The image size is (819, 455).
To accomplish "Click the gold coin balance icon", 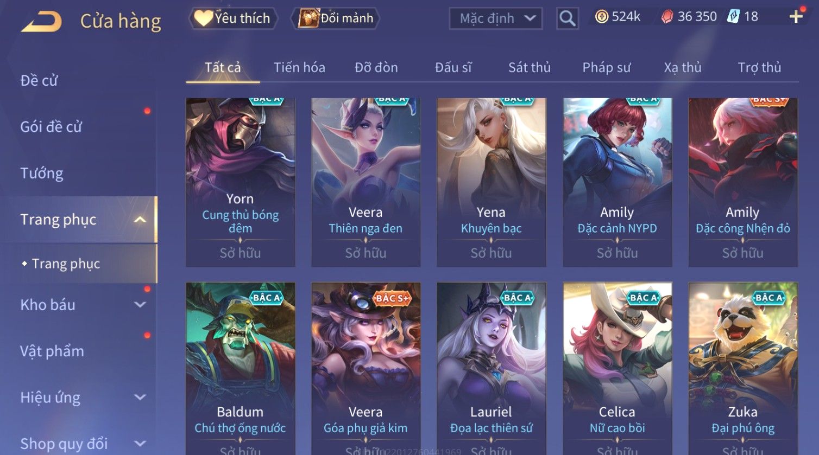I will (x=602, y=17).
